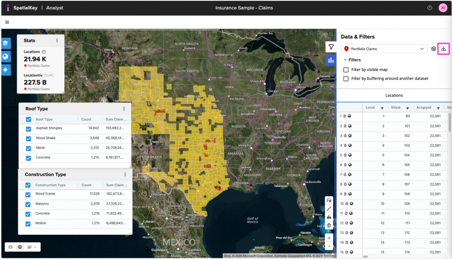The height and width of the screenshot is (260, 453).
Task: Open the help question mark in top bar
Action: pos(429,8)
